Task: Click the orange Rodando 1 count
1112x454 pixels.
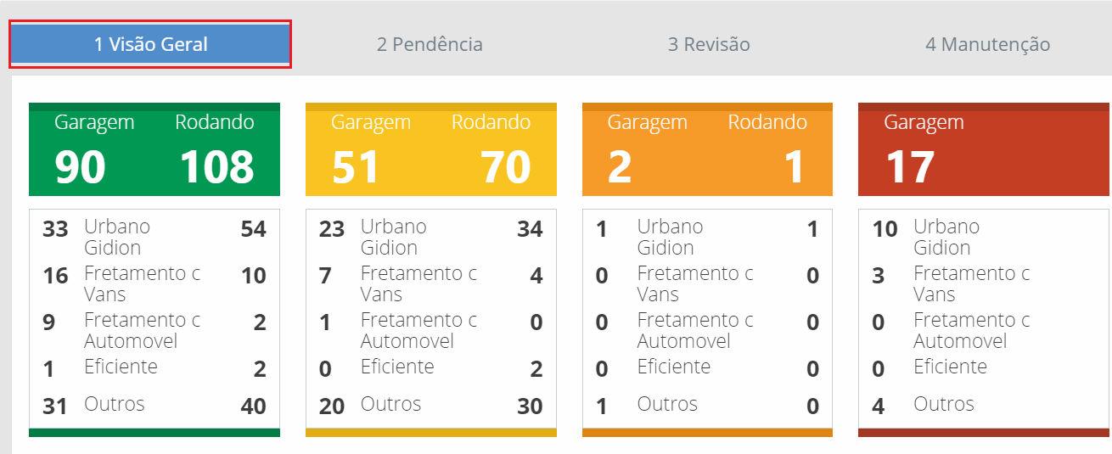Action: click(794, 166)
